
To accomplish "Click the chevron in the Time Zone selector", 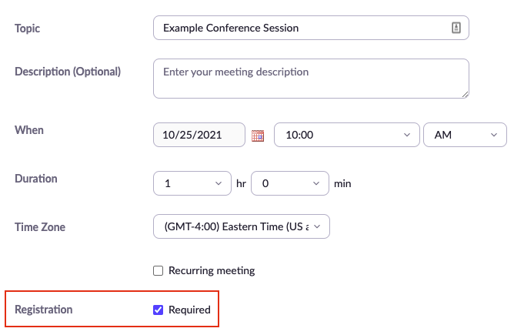I will coord(317,226).
